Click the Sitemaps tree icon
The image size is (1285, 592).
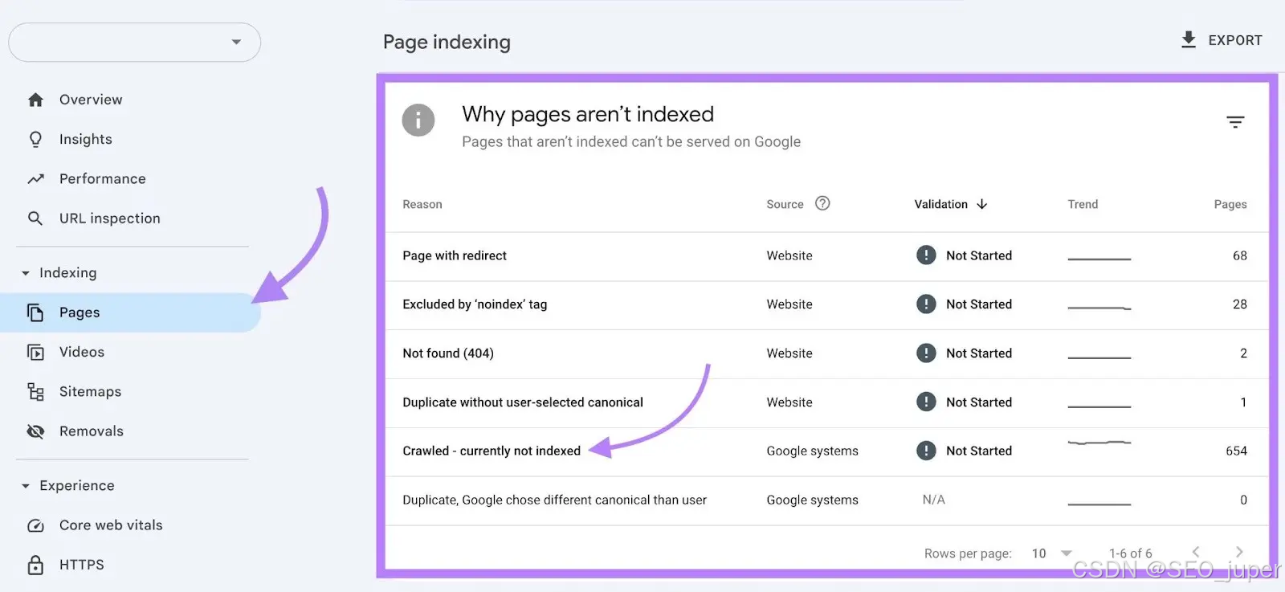(x=35, y=391)
